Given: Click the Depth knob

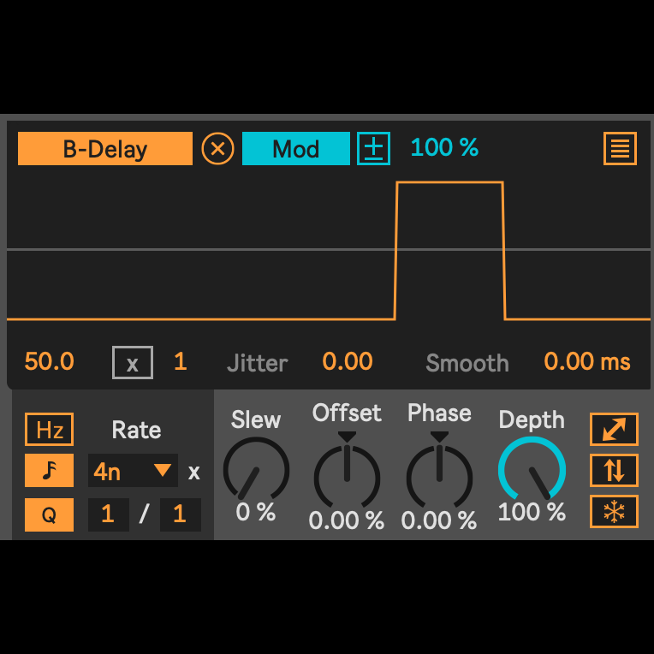Looking at the screenshot, I should [532, 471].
